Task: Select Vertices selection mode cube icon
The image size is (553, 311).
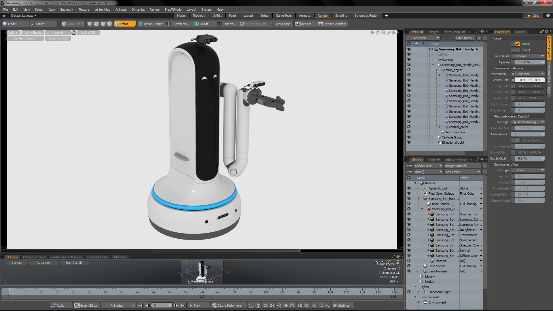Action: coord(90,24)
